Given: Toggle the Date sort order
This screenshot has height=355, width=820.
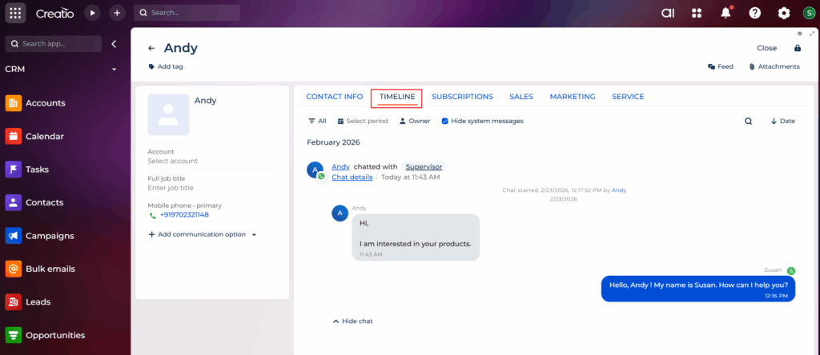Looking at the screenshot, I should coord(782,122).
